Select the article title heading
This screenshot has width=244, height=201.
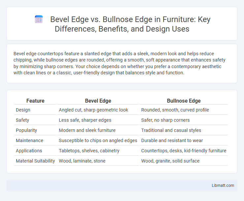click(122, 24)
